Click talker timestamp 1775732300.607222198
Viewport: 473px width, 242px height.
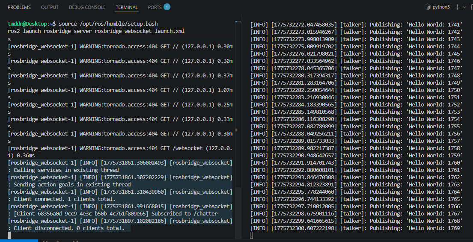click(x=304, y=228)
